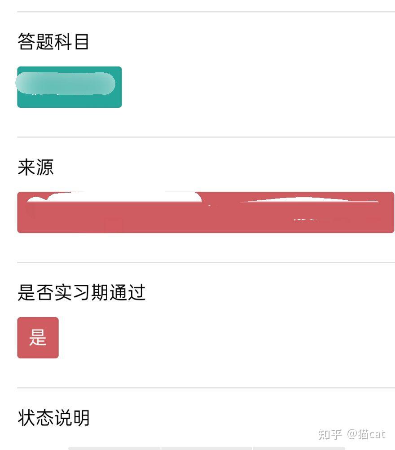
Task: Click the divider line above 答题科目
Action: click(206, 12)
